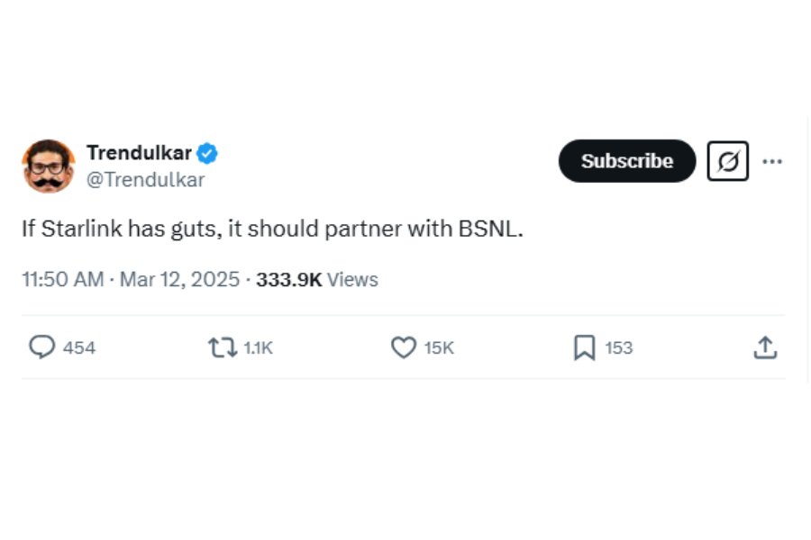This screenshot has height=540, width=811.
Task: Open the 333.9K Views analytics link
Action: click(x=317, y=280)
